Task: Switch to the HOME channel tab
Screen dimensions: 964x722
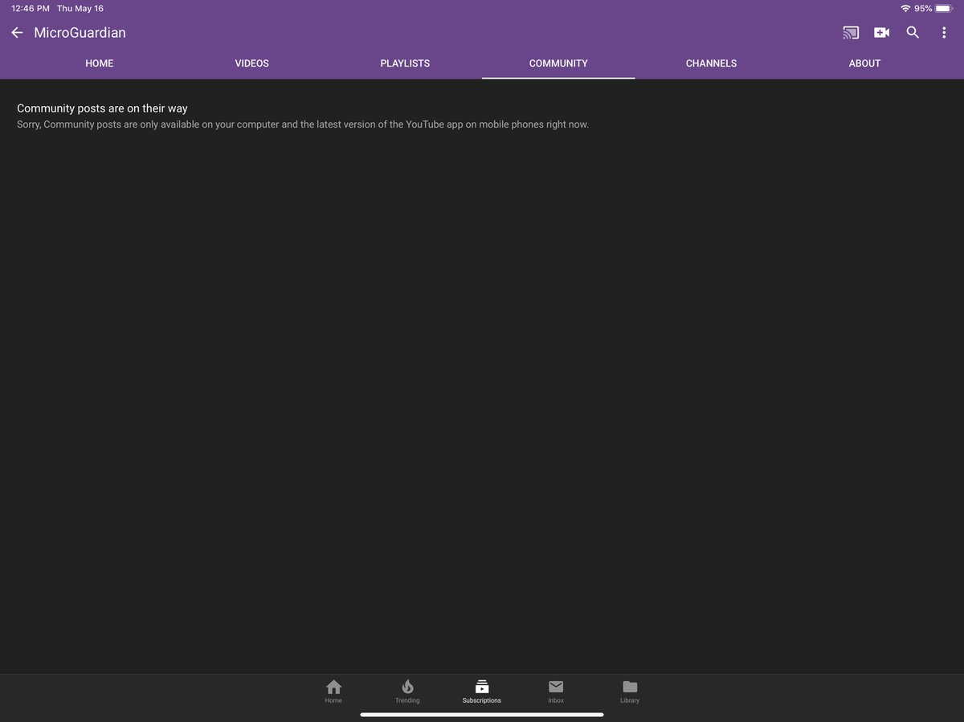Action: click(100, 63)
